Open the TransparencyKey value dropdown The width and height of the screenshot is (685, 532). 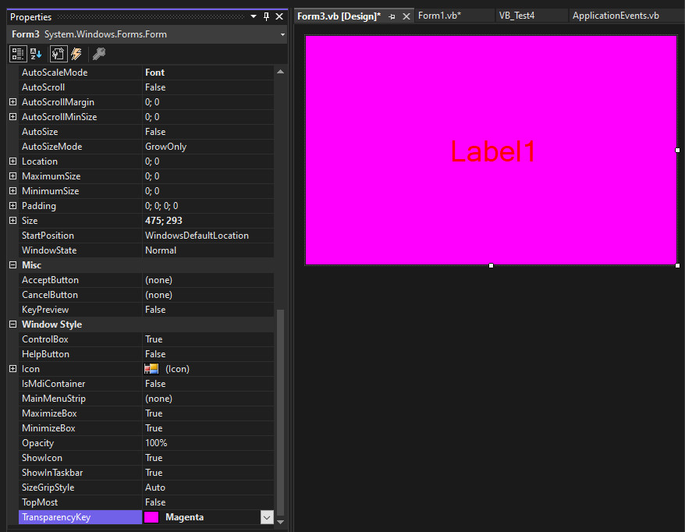(267, 516)
